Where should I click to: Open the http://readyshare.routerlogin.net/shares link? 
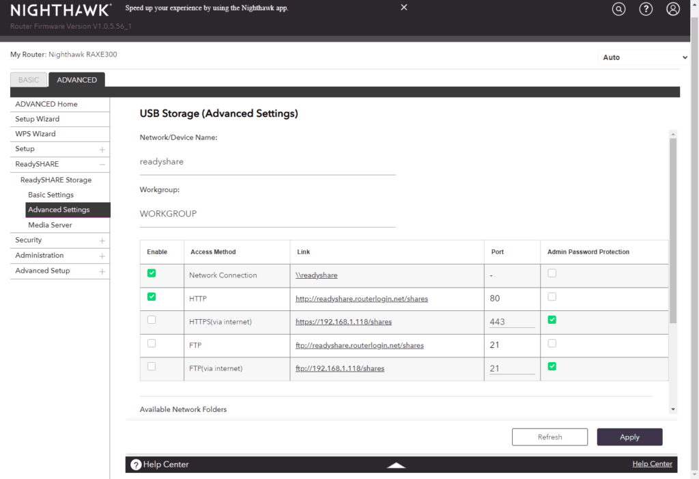[x=362, y=299]
